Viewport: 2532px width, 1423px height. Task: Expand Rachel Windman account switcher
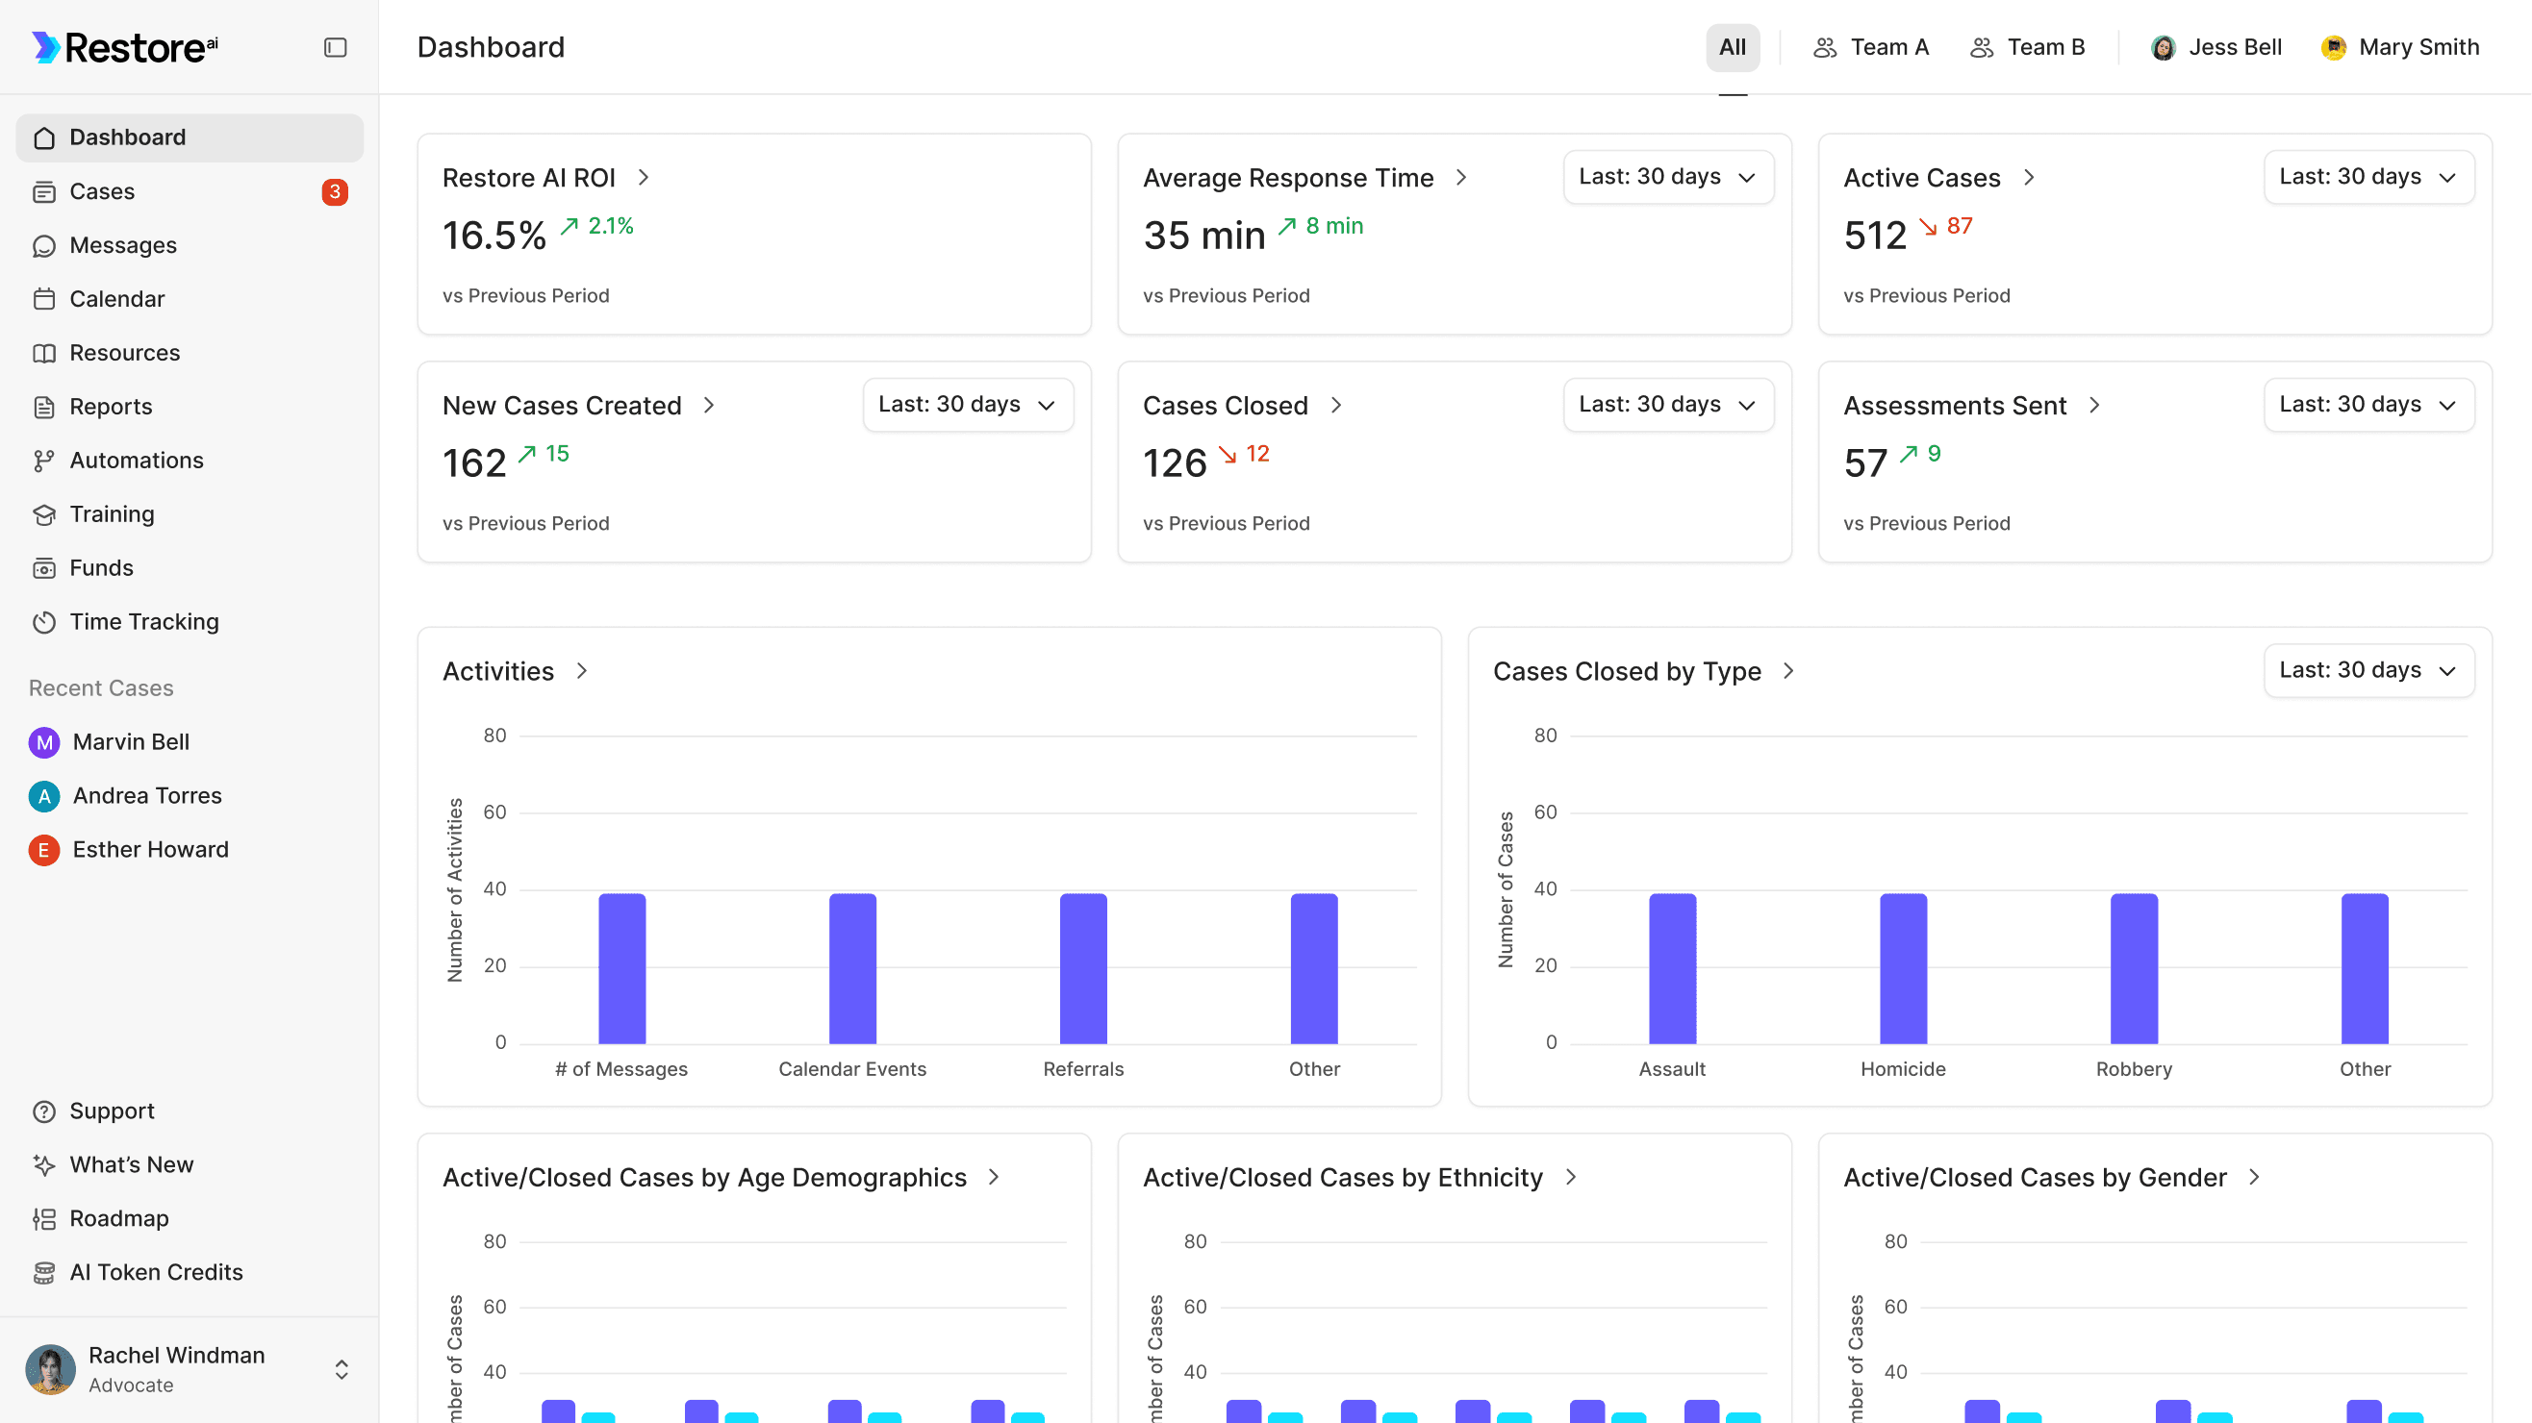click(342, 1369)
